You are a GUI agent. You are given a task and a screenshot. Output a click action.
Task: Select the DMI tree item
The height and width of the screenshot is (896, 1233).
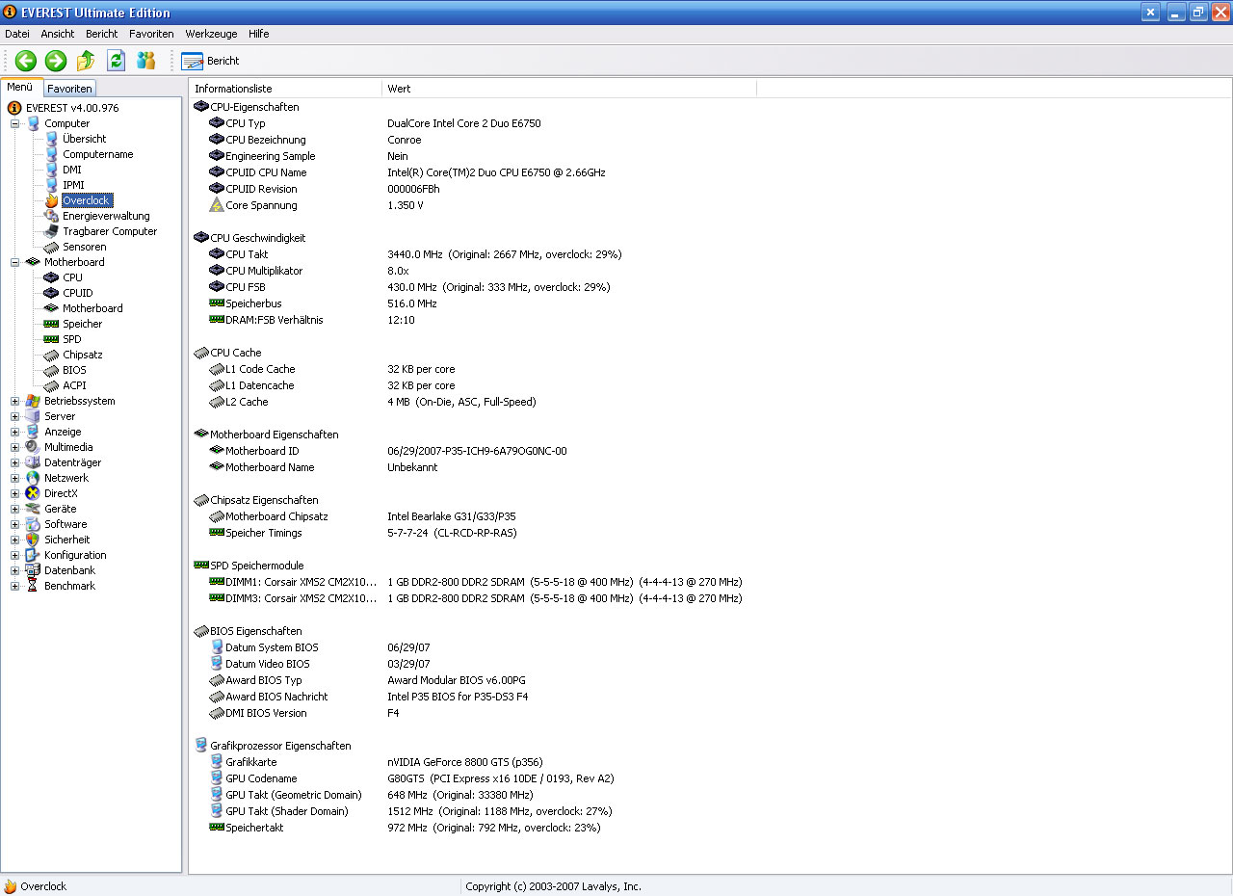tap(72, 170)
